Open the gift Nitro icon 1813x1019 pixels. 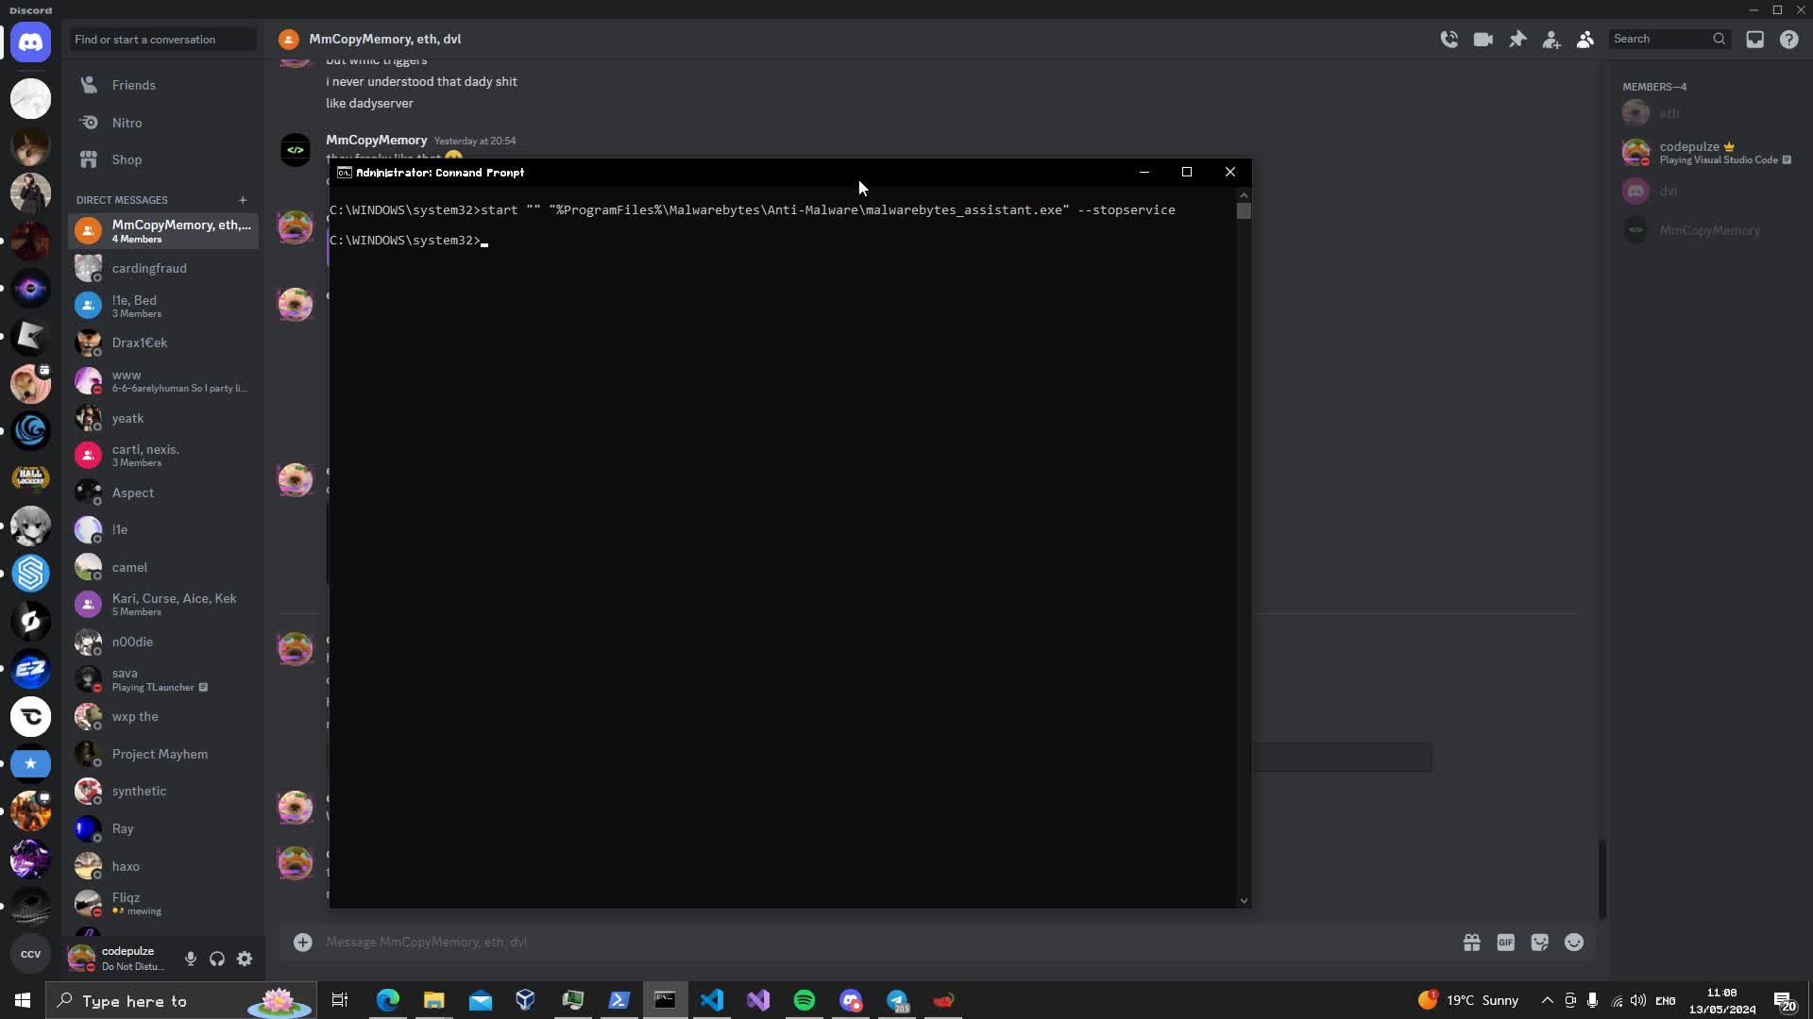pyautogui.click(x=1471, y=943)
